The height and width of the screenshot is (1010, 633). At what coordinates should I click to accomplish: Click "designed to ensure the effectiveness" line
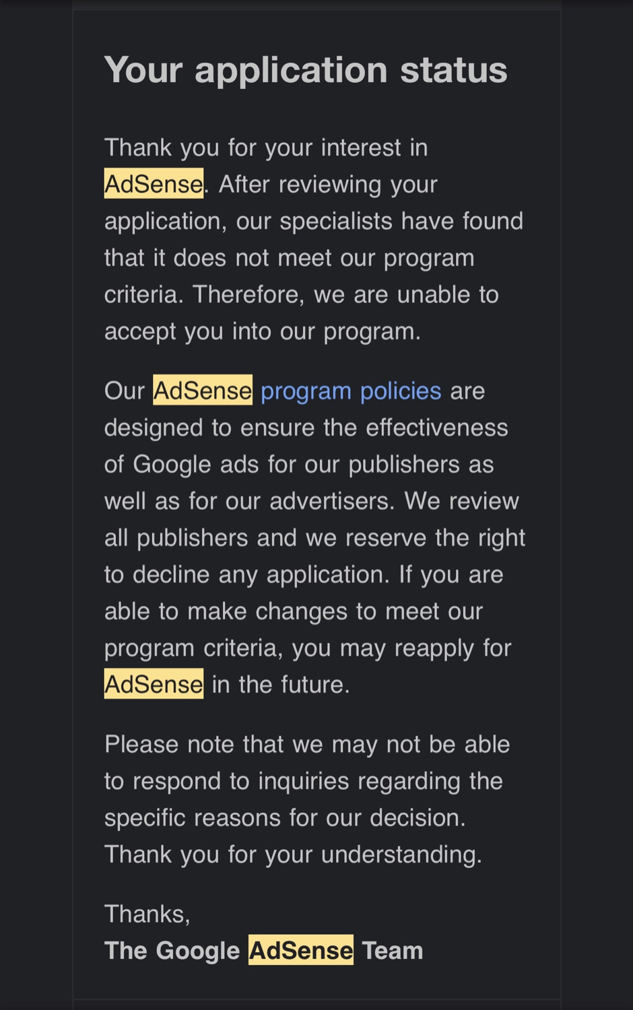306,428
